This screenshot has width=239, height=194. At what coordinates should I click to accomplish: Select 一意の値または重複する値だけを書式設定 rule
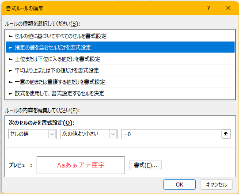pyautogui.click(x=120, y=82)
